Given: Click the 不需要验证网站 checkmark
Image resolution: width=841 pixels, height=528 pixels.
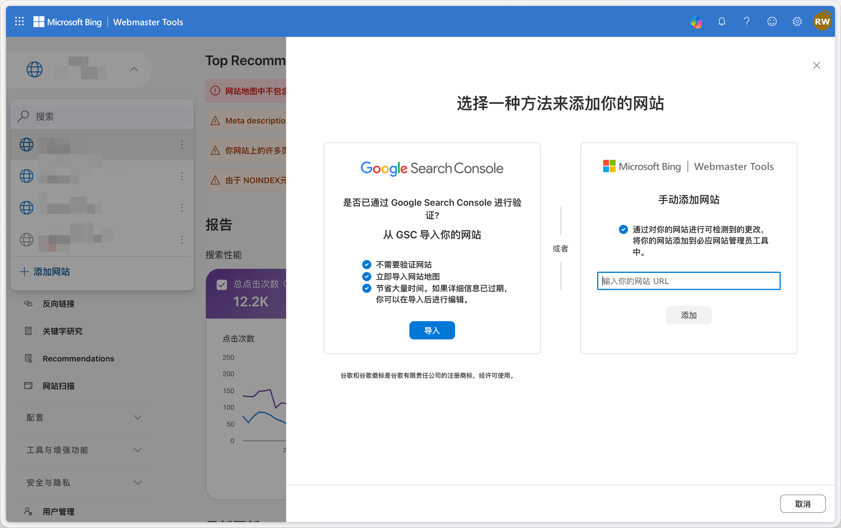Looking at the screenshot, I should (x=366, y=265).
